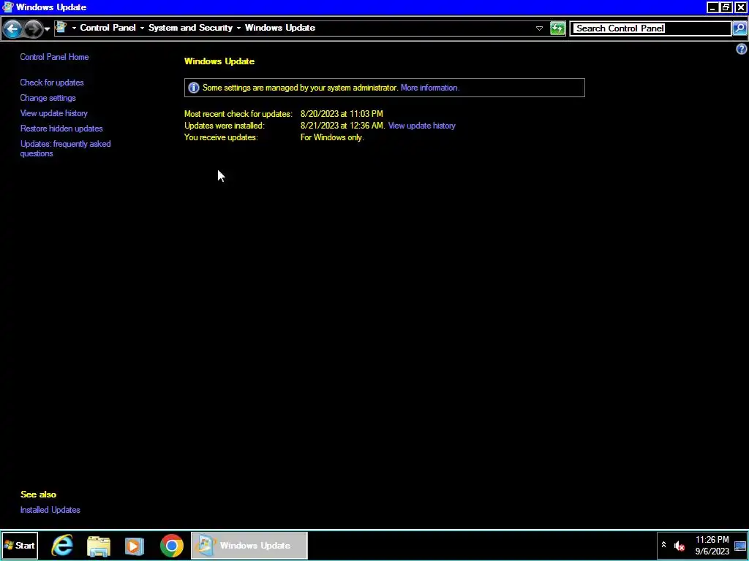Click Check for updates
The width and height of the screenshot is (749, 561).
click(52, 83)
